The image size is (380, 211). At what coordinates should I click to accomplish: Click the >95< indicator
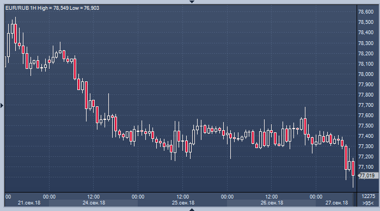[368, 203]
